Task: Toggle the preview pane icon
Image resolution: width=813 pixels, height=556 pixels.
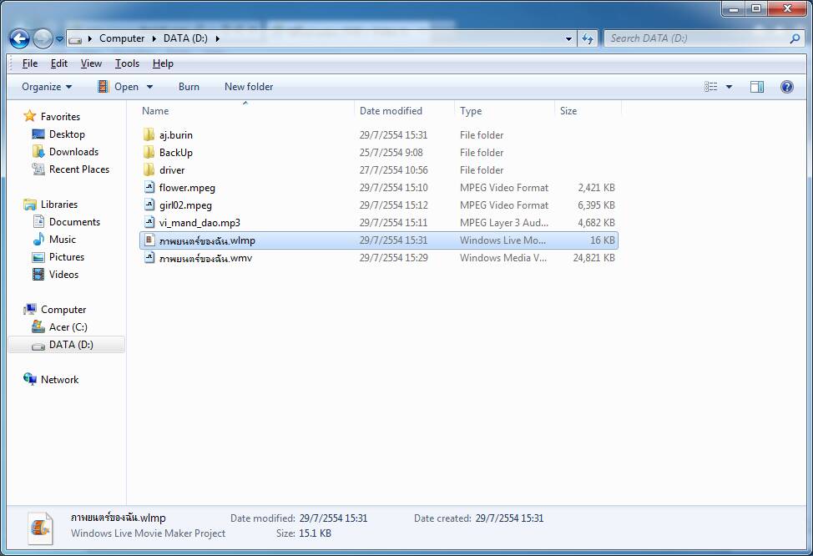Action: tap(756, 87)
